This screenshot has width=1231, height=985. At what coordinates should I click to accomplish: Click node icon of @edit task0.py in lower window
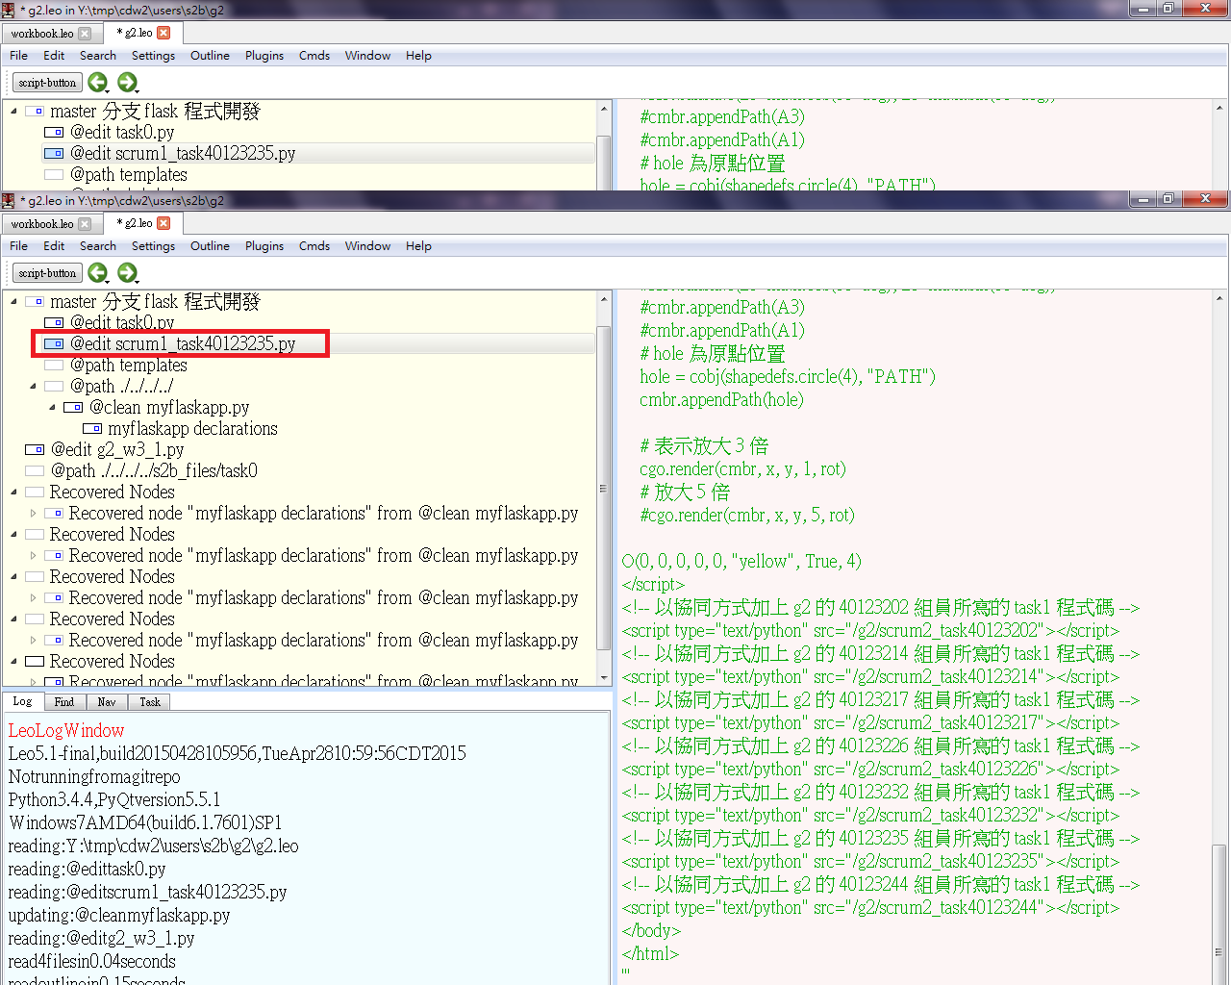tap(54, 323)
